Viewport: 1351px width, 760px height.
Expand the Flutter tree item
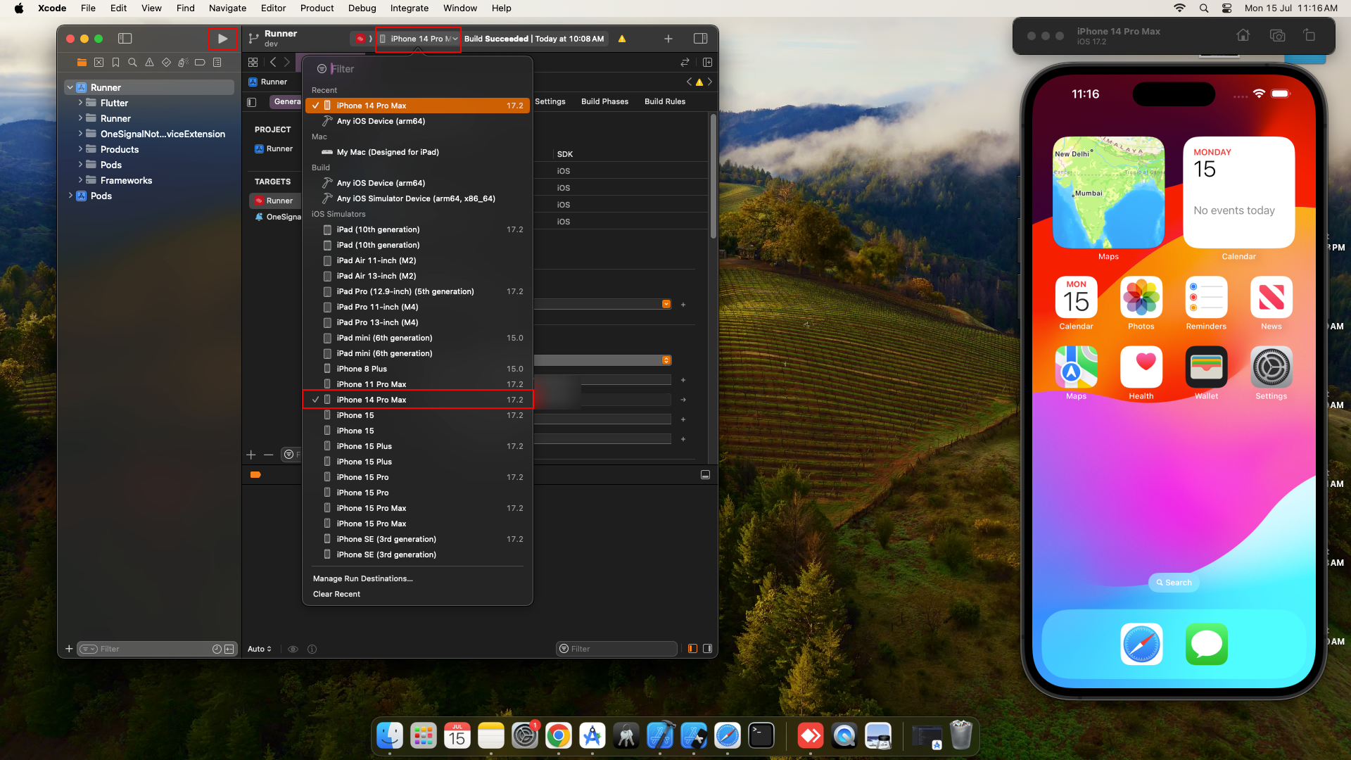tap(81, 102)
